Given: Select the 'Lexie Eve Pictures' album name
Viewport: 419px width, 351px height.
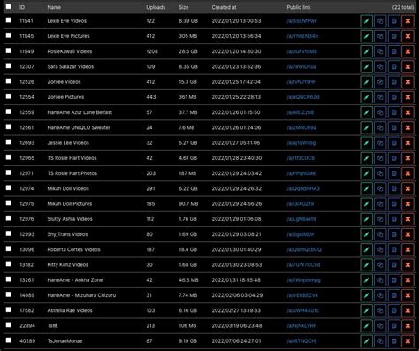Looking at the screenshot, I should [68, 36].
